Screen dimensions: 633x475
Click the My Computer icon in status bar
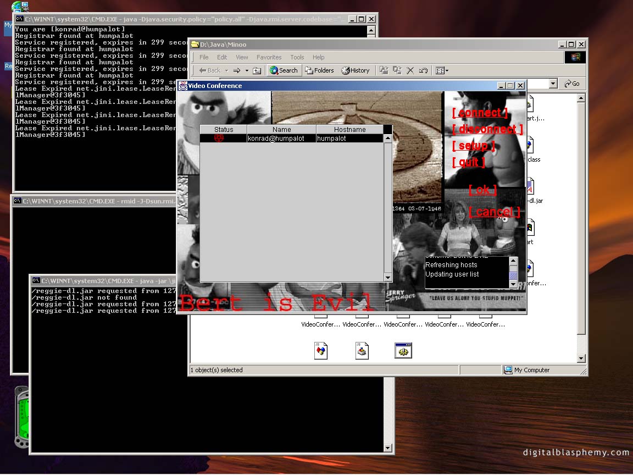click(x=508, y=370)
